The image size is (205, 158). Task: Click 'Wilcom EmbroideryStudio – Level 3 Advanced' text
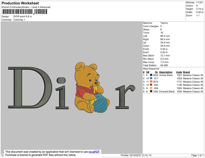click(x=26, y=7)
